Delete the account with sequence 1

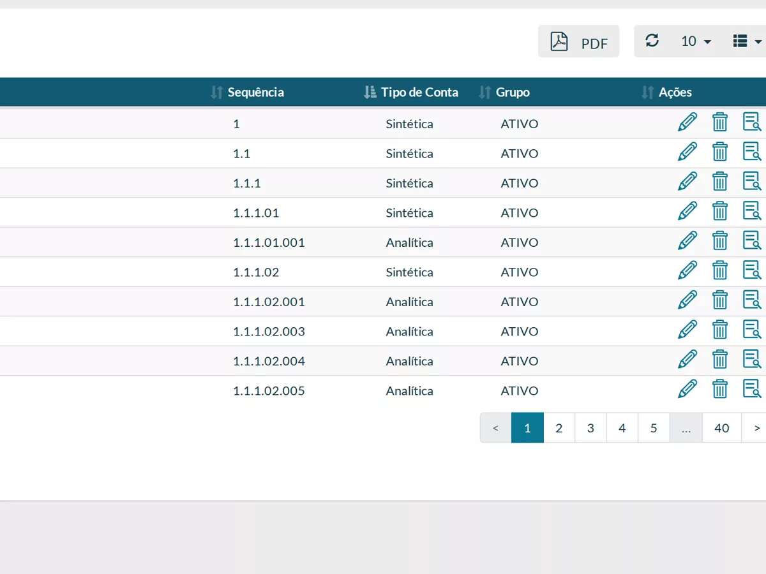(720, 122)
